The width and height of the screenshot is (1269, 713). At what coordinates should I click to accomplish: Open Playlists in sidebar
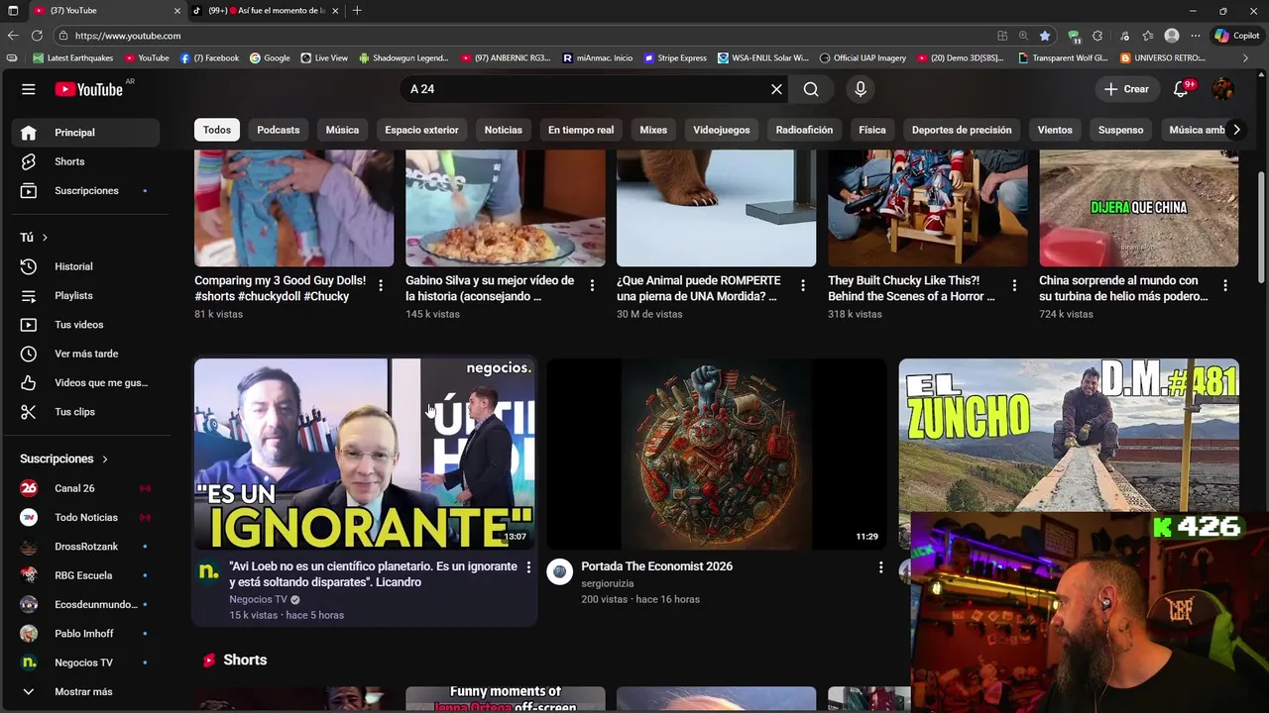point(85,295)
